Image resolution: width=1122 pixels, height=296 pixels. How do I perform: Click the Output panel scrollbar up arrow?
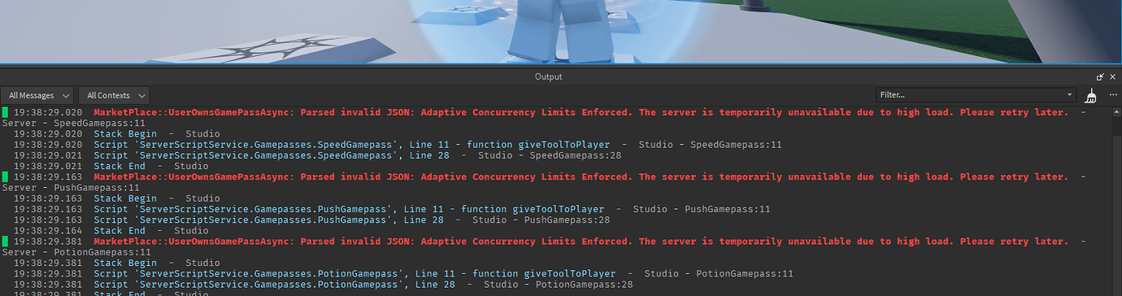[x=1116, y=112]
